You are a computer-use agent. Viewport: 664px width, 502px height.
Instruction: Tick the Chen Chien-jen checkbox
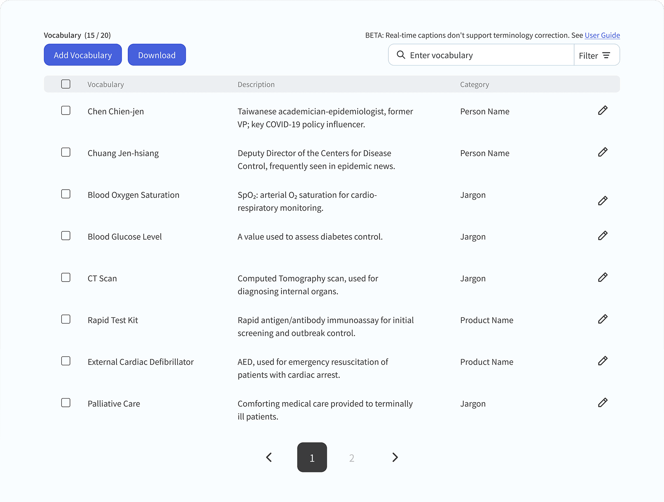point(66,110)
